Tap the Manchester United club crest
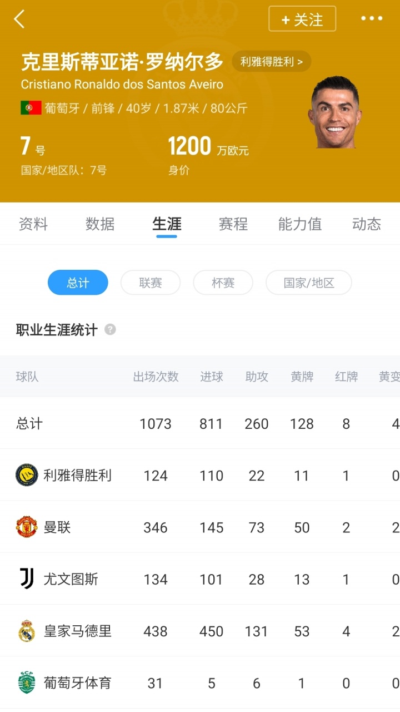Screen dimensions: 400x712 [x=26, y=527]
